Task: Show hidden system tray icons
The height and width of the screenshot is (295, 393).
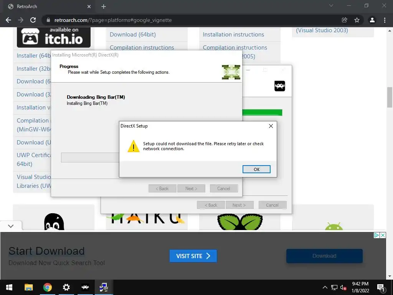Action: coord(325,287)
